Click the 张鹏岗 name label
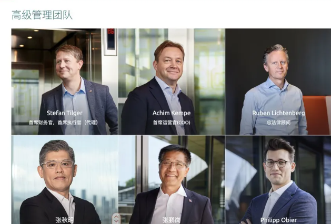This screenshot has height=224, width=331. (x=172, y=220)
